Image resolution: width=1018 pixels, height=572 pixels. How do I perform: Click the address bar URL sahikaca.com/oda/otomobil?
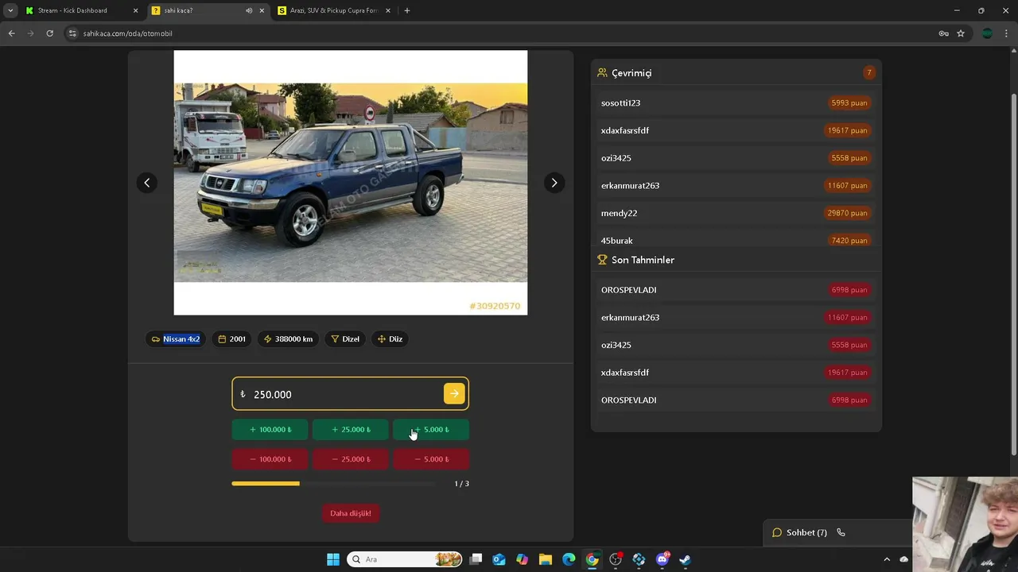point(127,33)
